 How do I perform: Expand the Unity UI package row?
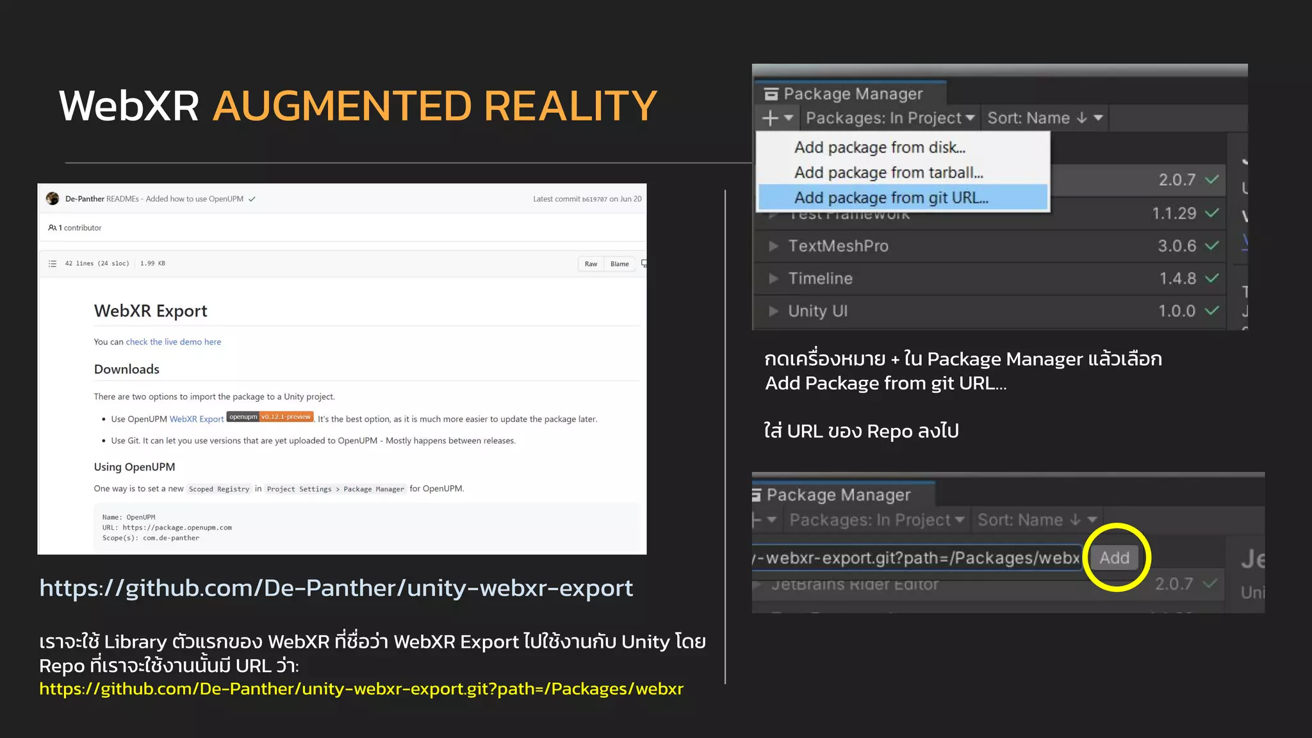pos(773,311)
